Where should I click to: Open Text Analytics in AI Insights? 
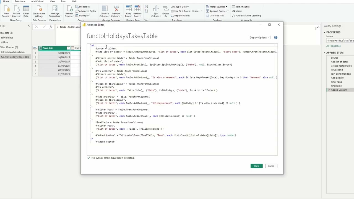pos(241,7)
